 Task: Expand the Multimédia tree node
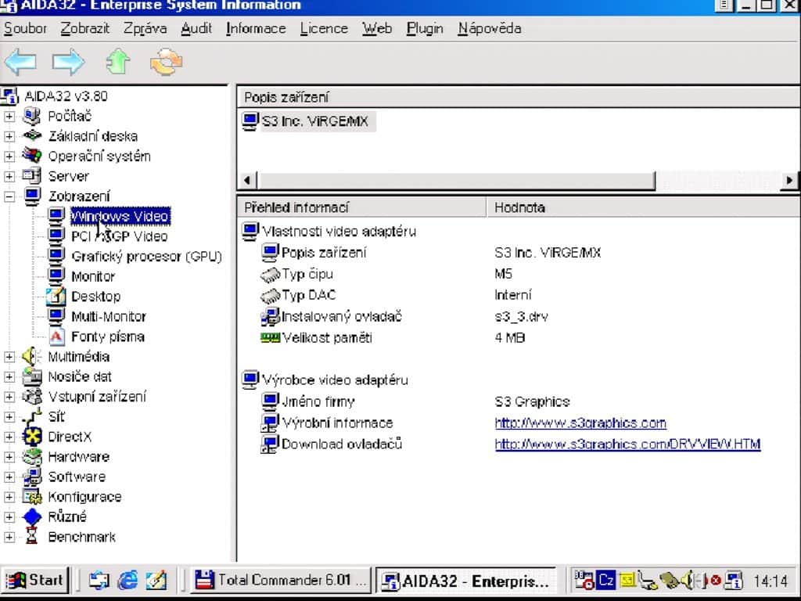click(9, 357)
